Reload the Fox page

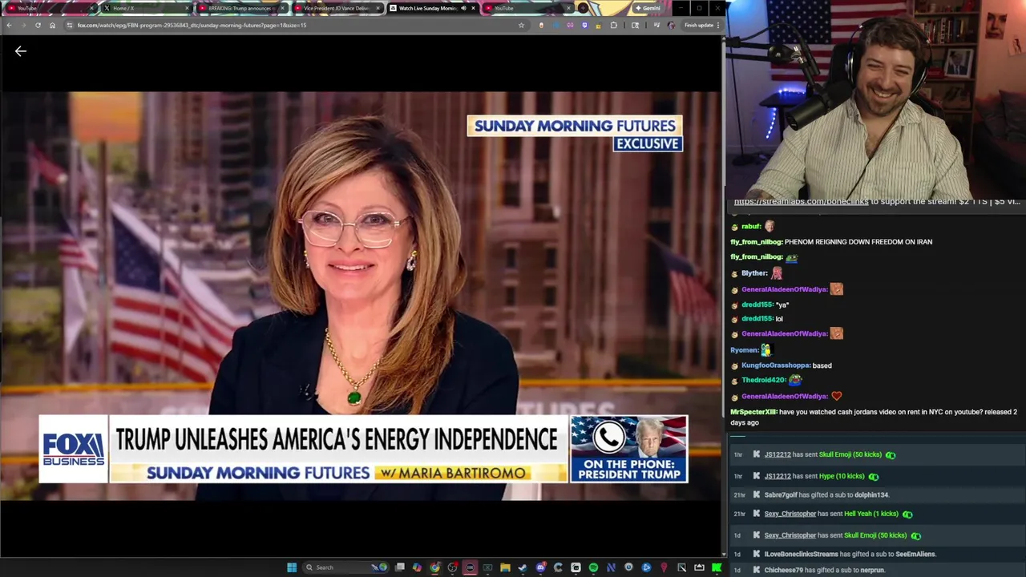[38, 25]
